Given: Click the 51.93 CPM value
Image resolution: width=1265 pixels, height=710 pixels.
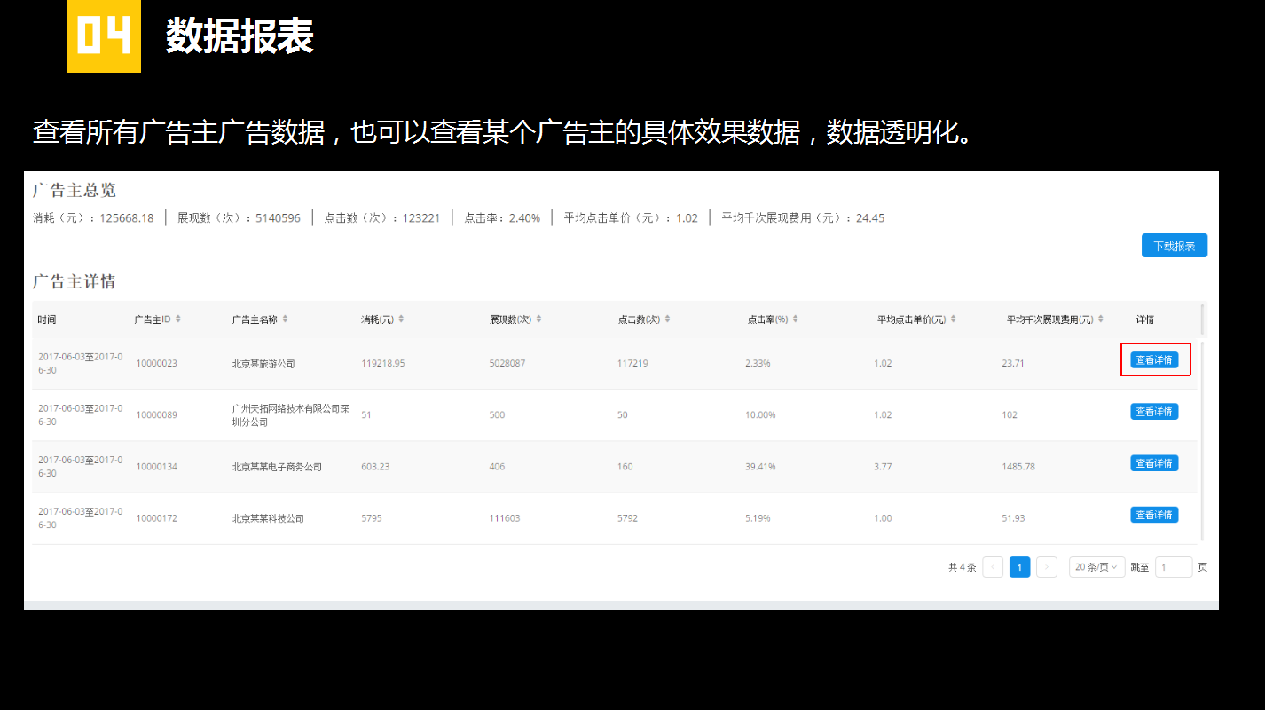Looking at the screenshot, I should tap(1013, 518).
